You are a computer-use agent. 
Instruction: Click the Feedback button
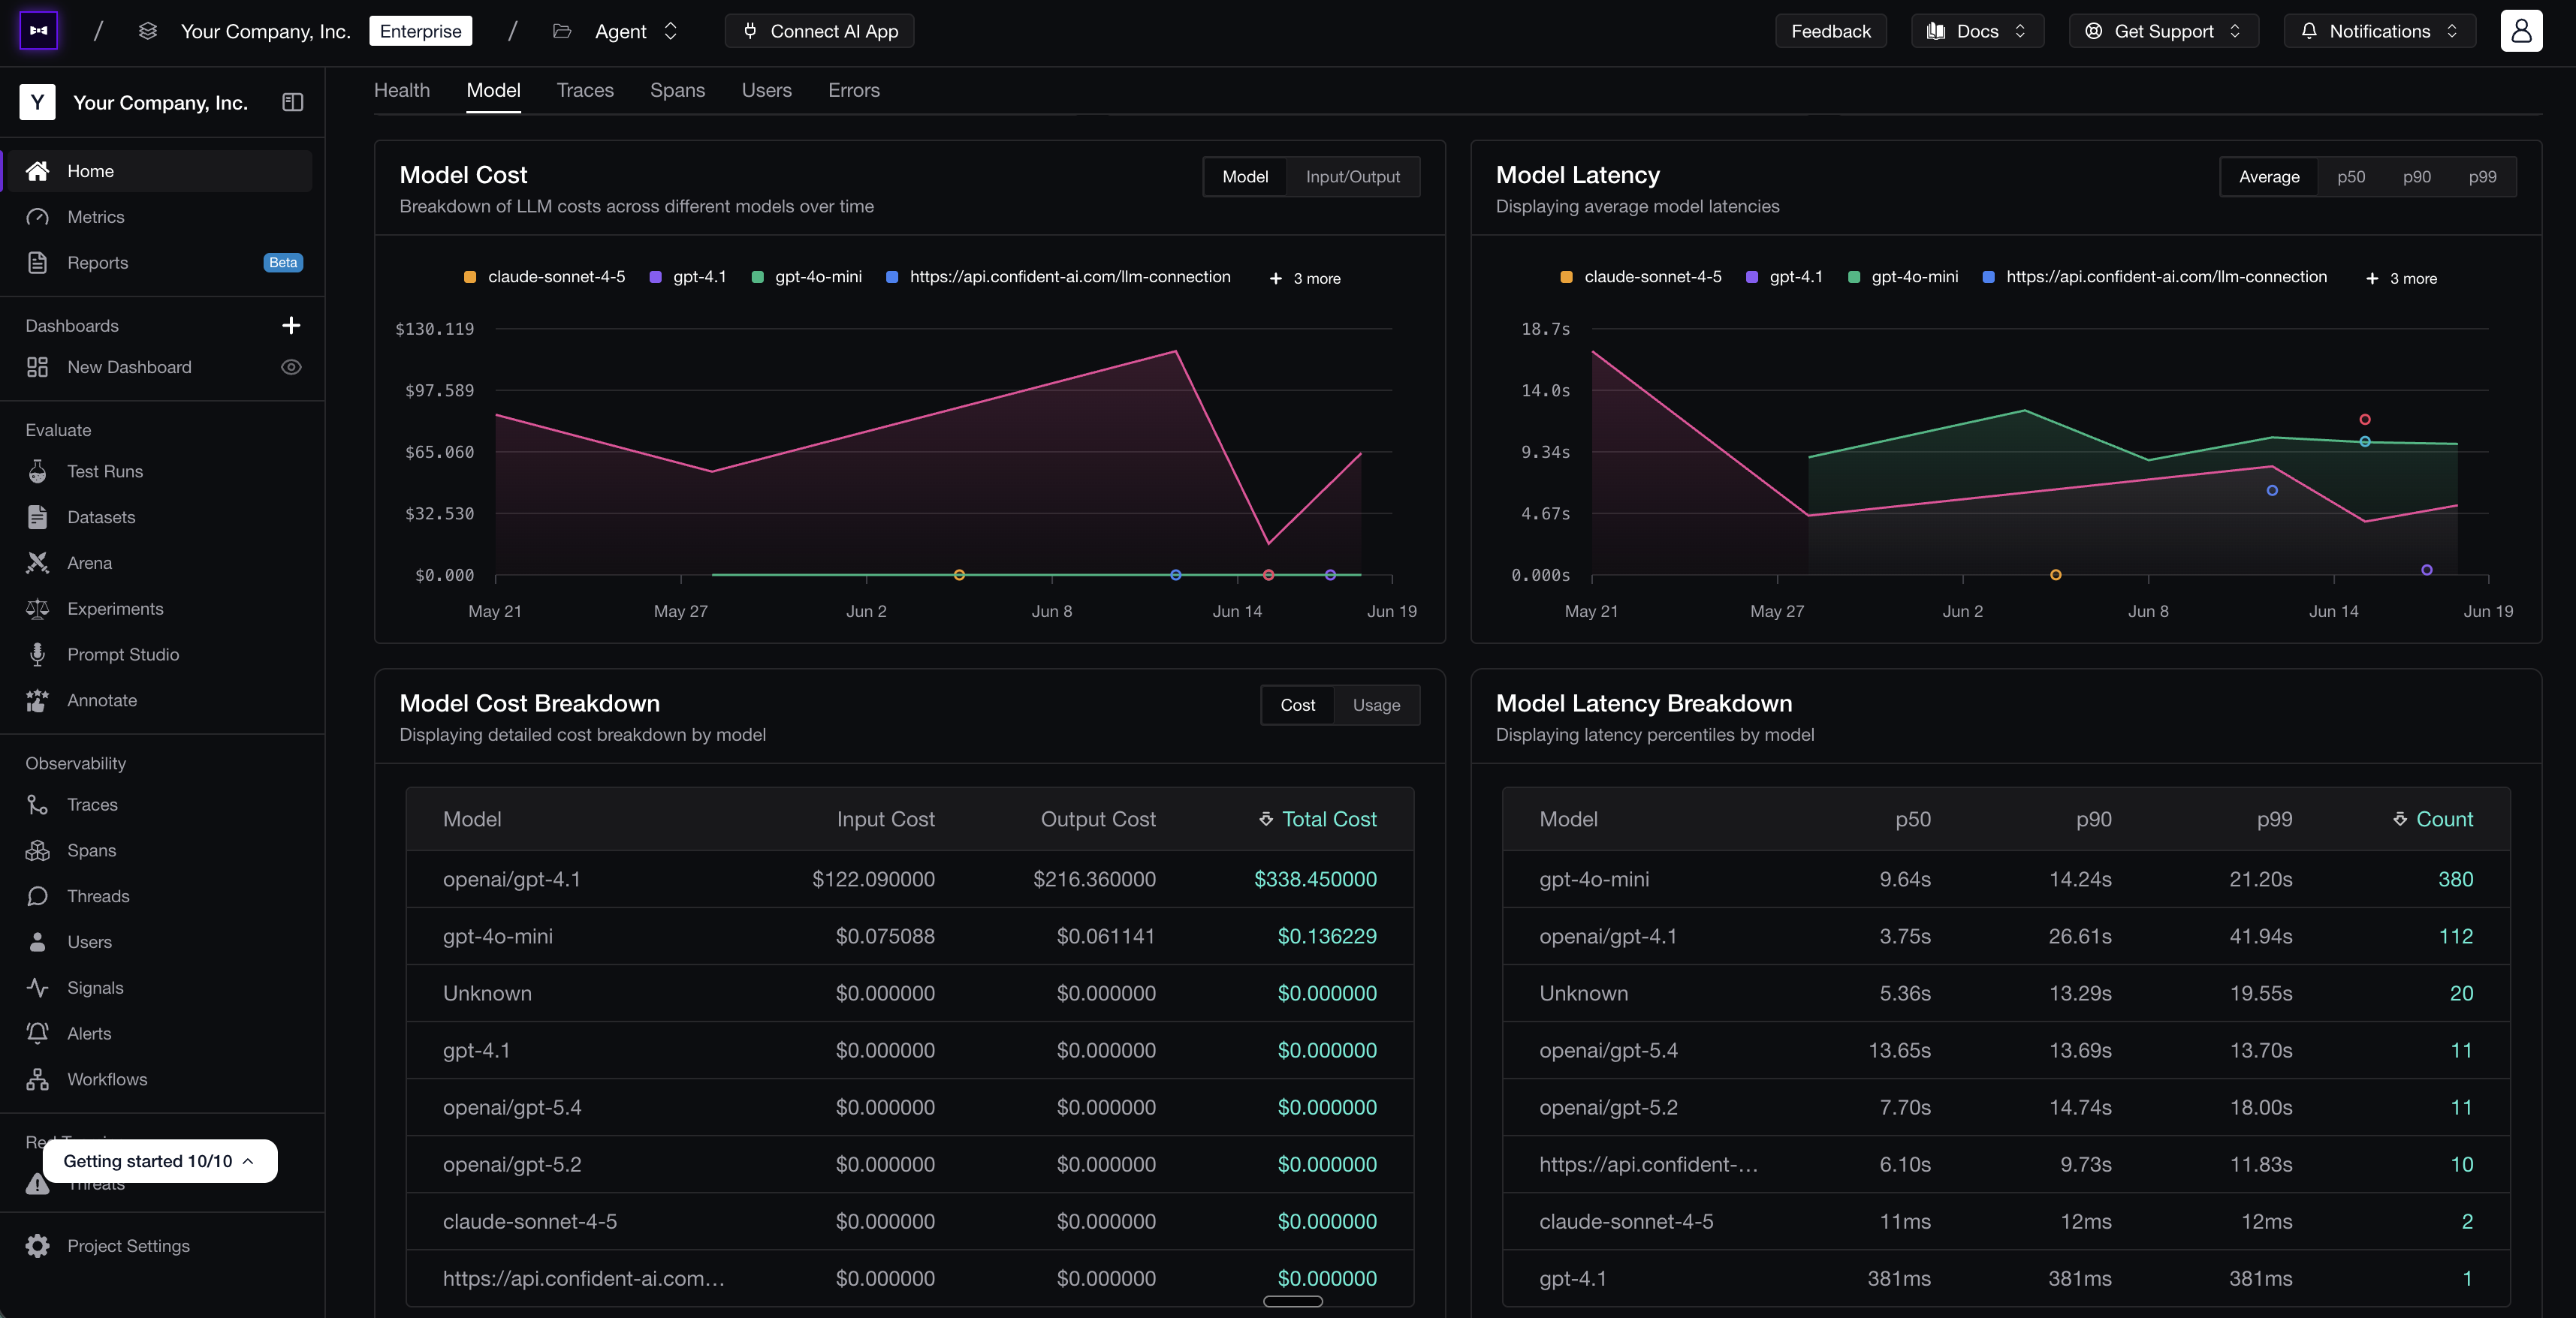tap(1830, 31)
